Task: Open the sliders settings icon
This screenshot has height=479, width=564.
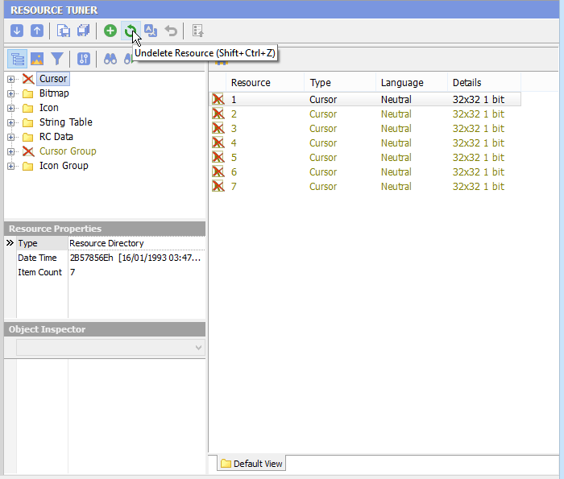Action: [x=84, y=59]
